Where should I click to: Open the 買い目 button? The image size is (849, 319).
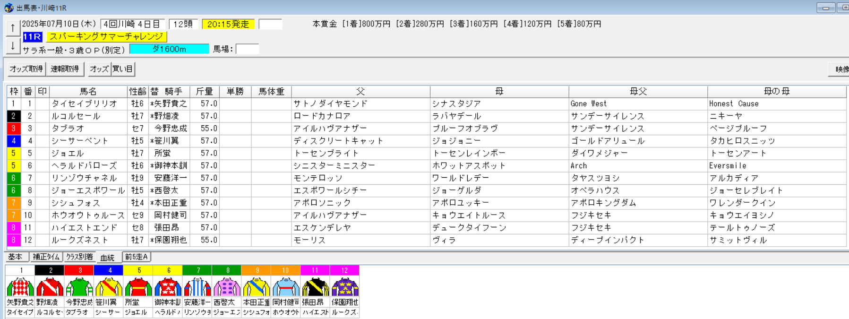pos(123,69)
